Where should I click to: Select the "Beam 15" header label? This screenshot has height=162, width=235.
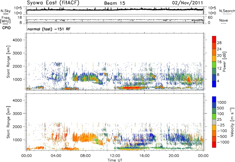[x=115, y=3]
